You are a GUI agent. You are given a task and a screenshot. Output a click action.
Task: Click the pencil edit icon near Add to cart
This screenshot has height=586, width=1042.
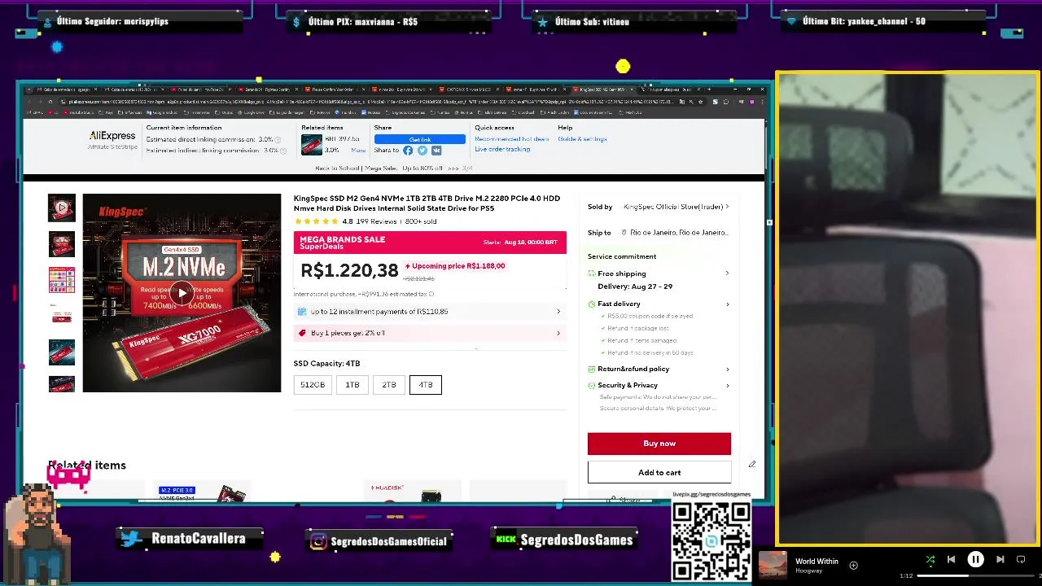pos(752,464)
